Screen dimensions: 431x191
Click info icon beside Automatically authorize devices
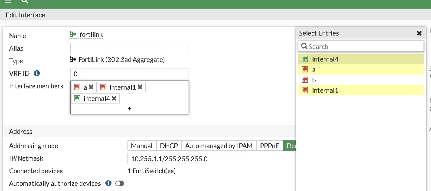[x=108, y=183]
